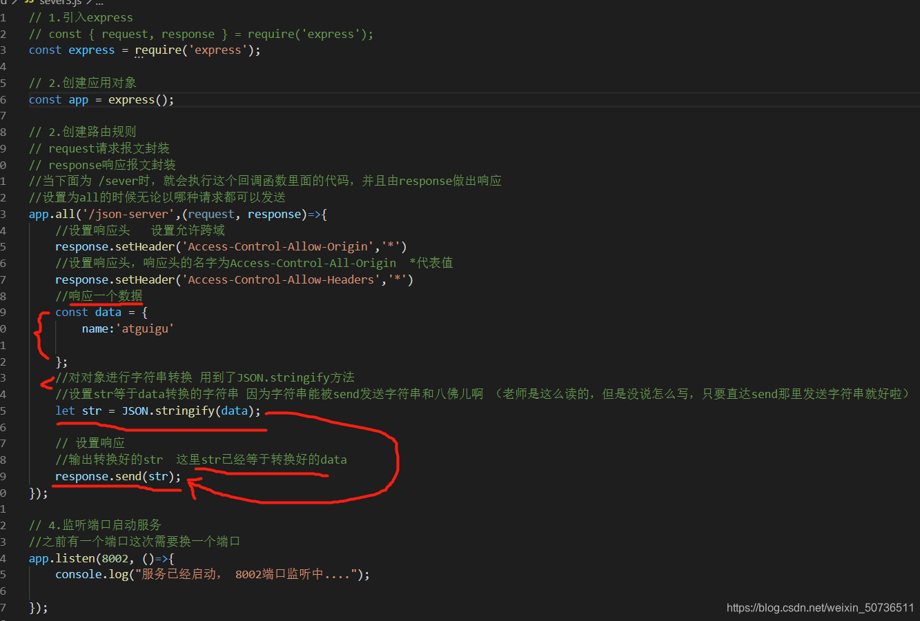Click the comment '//对对象进行字符串转换 用到了JSON.stringify方法'
The height and width of the screenshot is (621, 920).
point(205,377)
